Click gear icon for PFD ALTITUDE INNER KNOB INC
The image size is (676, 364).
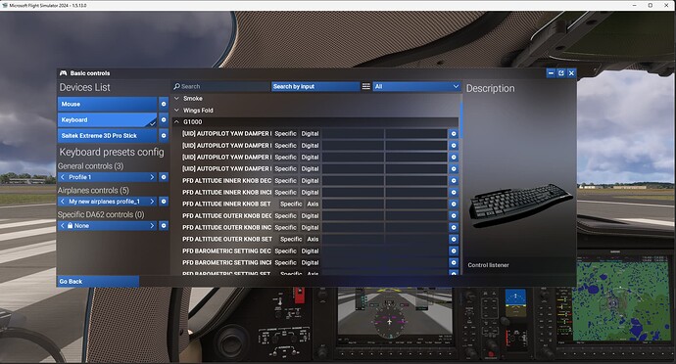coord(453,192)
